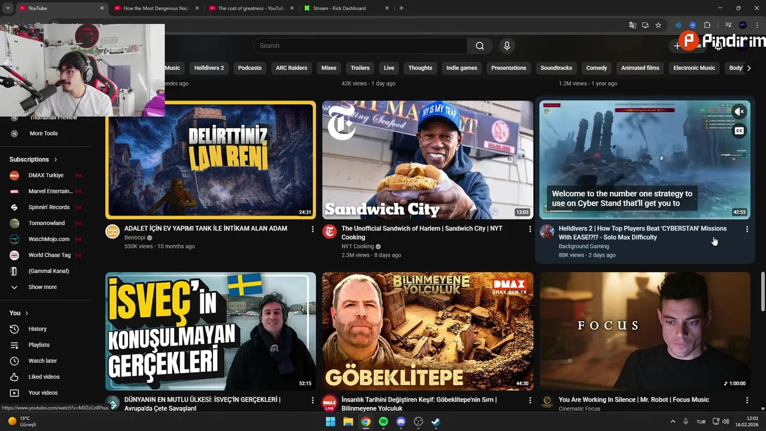Open a new browser tab

(x=401, y=8)
